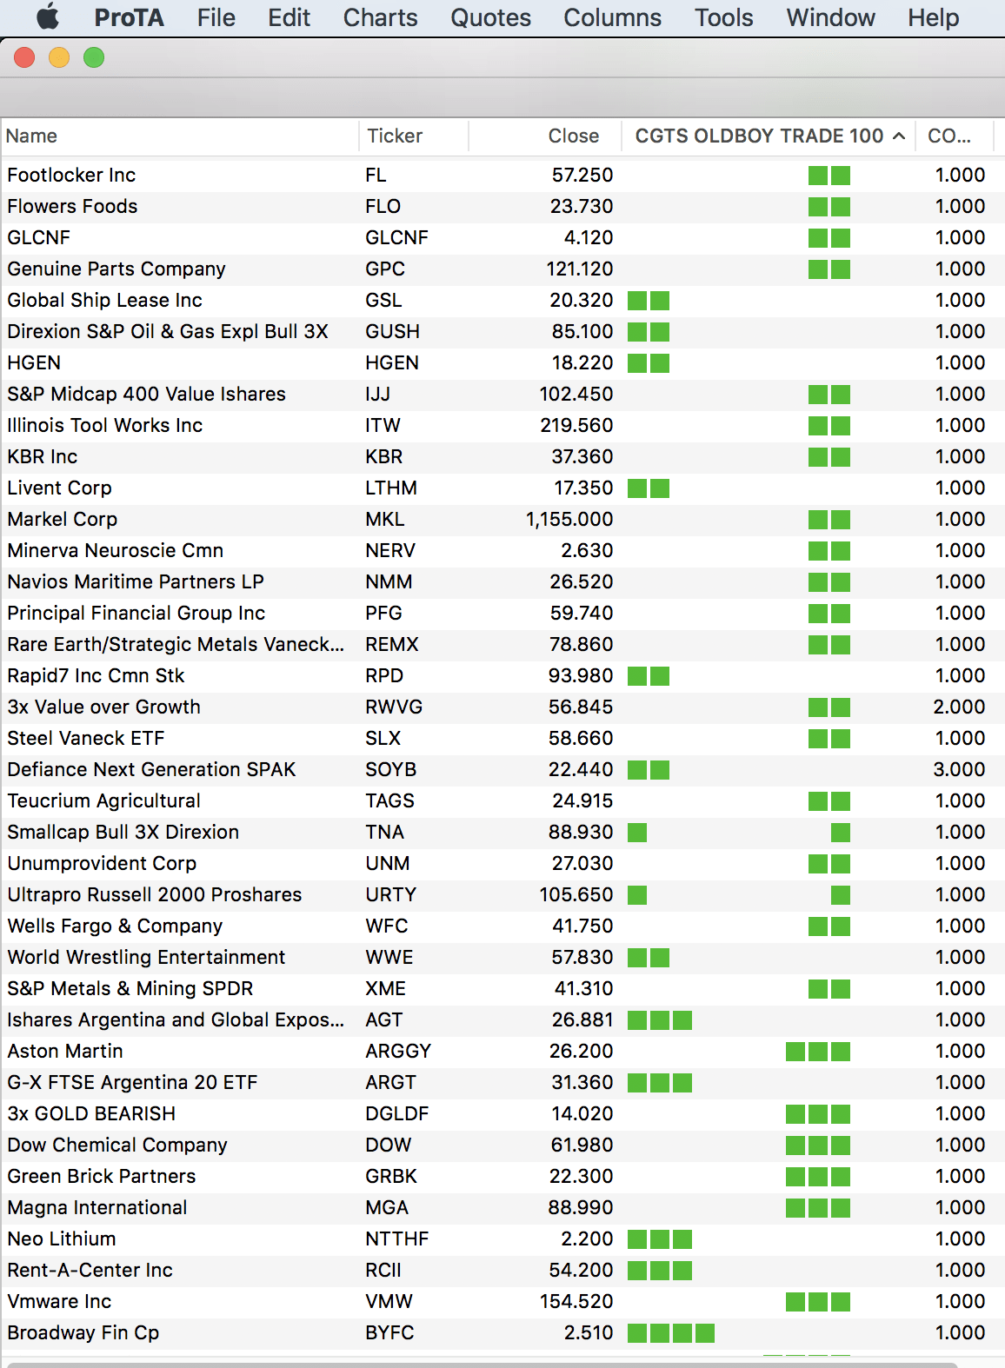Click the HGEN row green indicator bars
The width and height of the screenshot is (1005, 1368).
click(x=649, y=363)
